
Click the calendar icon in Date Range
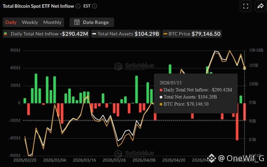coord(77,22)
